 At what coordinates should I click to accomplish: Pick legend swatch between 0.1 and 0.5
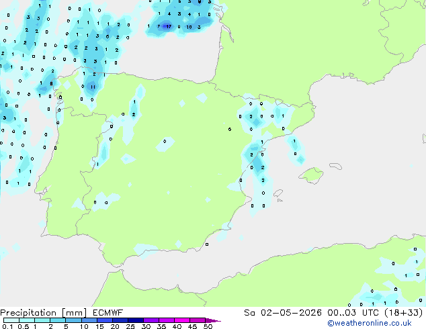[11, 320]
